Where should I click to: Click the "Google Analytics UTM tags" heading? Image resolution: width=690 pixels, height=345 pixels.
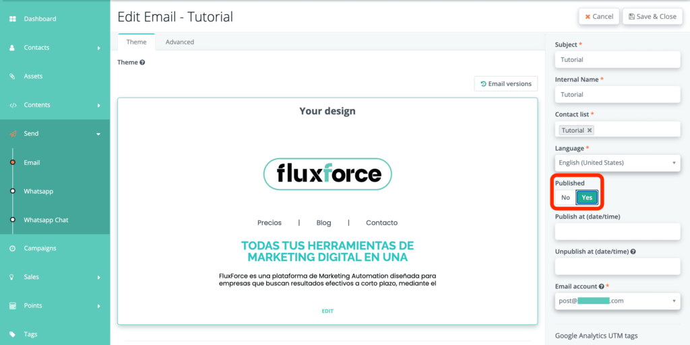tap(596, 336)
